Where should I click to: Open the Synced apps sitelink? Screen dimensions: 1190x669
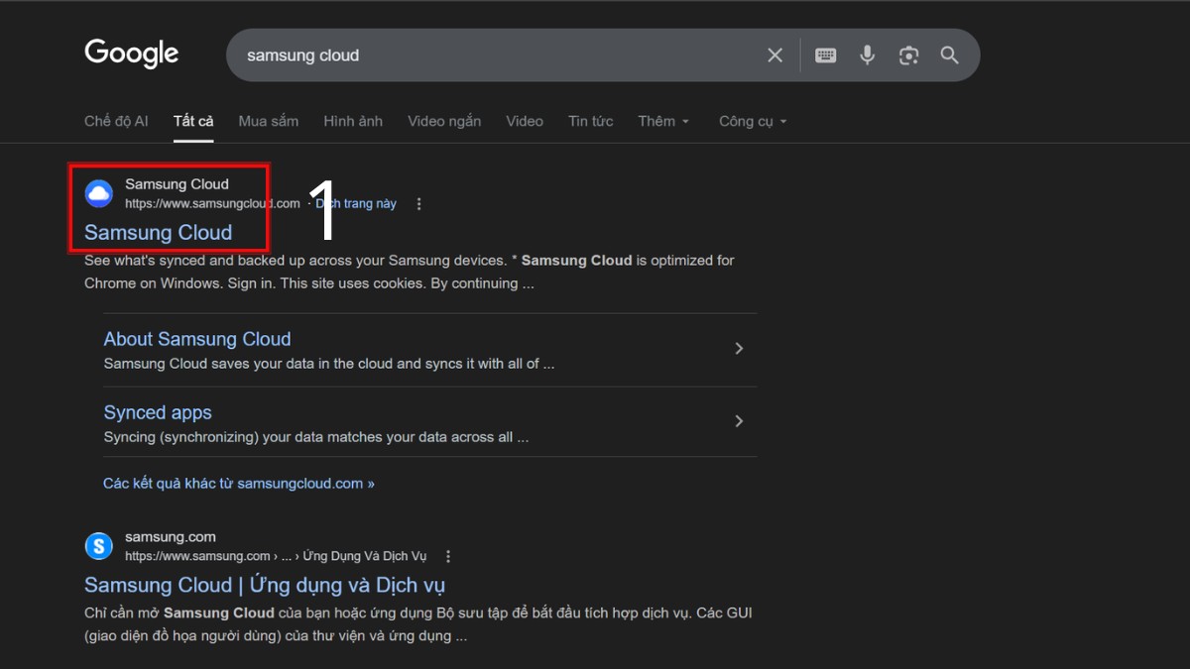[158, 412]
